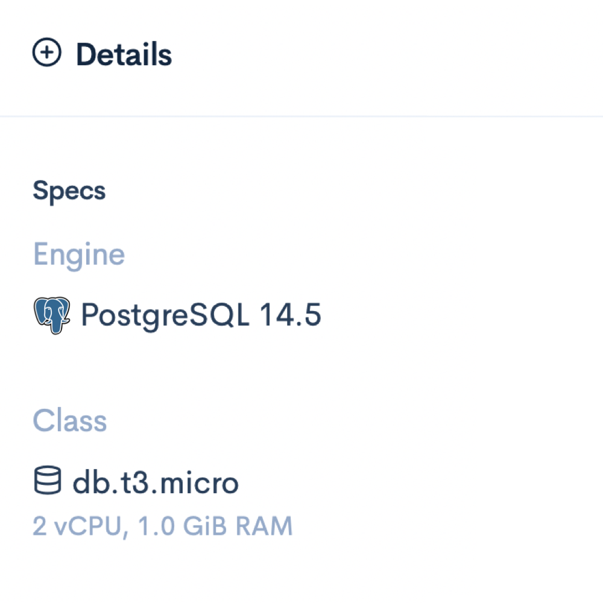Click the divider line below Details
The height and width of the screenshot is (603, 603).
(301, 116)
